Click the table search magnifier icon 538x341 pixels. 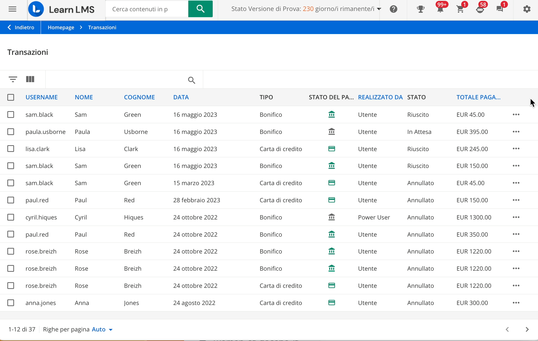point(192,80)
